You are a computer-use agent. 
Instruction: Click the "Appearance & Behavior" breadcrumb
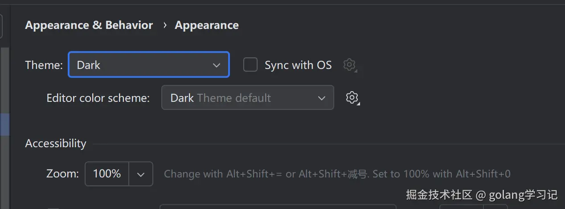[89, 25]
